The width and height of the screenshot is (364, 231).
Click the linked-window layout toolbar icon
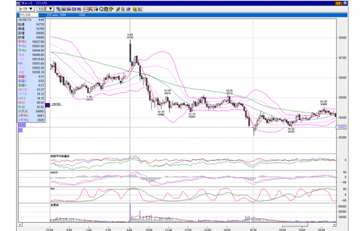click(58, 9)
